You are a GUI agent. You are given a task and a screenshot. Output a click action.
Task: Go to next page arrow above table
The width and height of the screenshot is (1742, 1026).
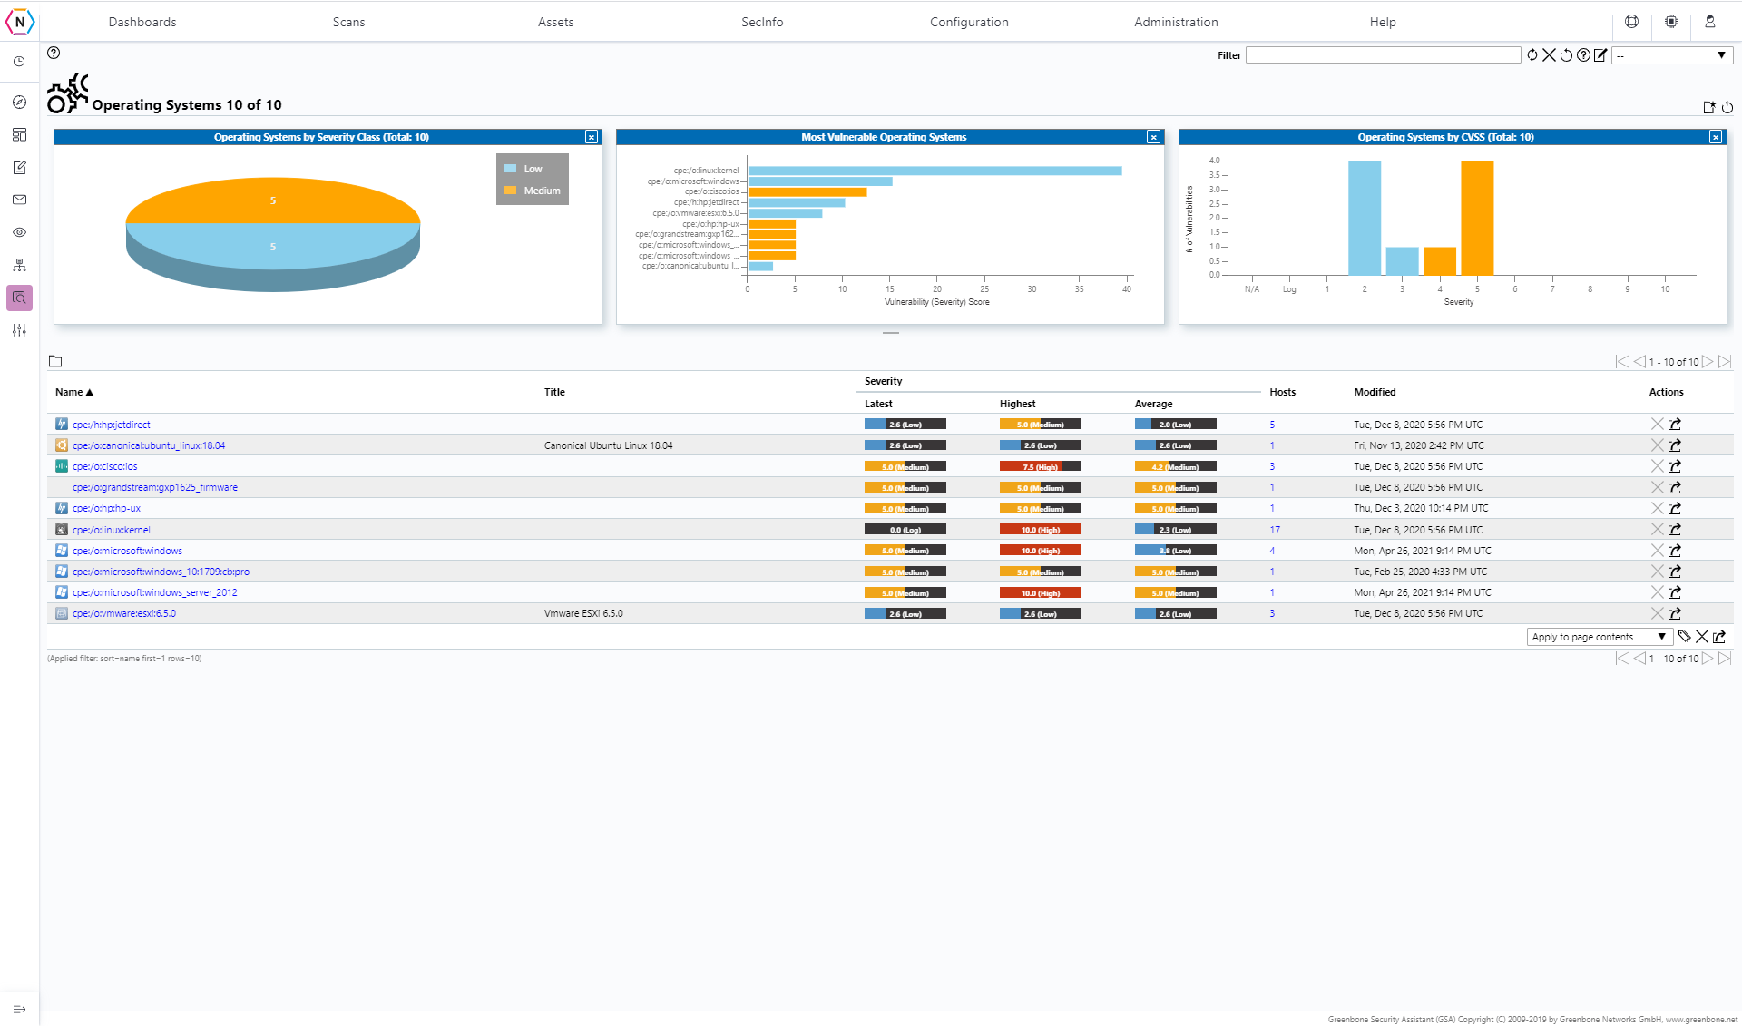pyautogui.click(x=1708, y=362)
